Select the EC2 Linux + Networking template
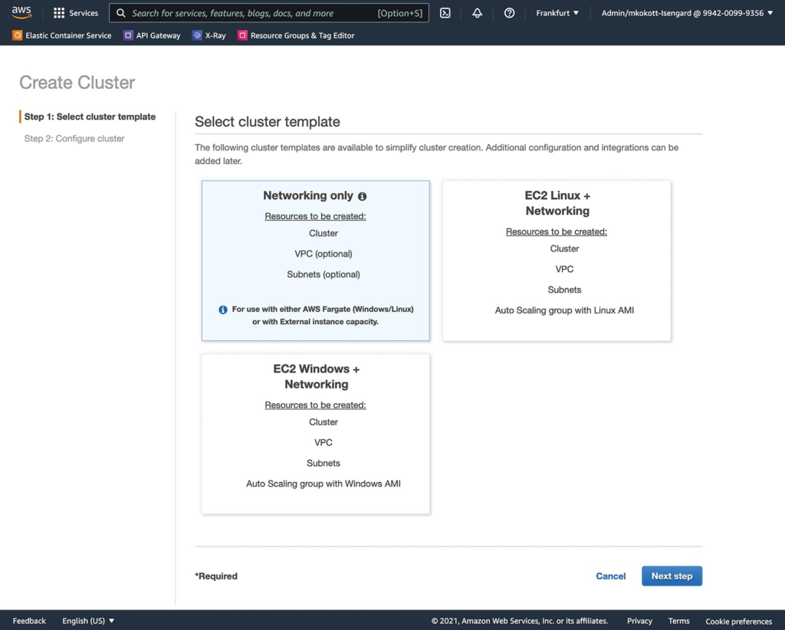 [557, 261]
